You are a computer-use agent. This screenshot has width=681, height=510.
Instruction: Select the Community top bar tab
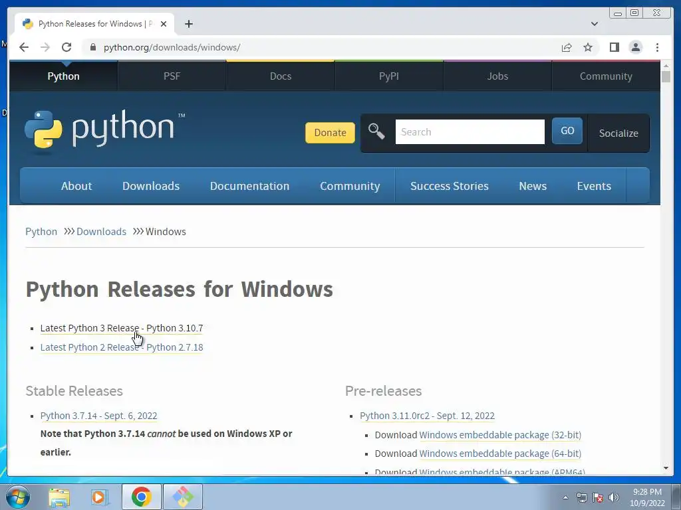point(606,76)
